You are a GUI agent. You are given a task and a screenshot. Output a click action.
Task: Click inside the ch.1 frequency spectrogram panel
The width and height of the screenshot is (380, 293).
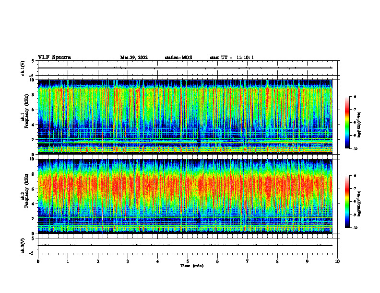185,117
